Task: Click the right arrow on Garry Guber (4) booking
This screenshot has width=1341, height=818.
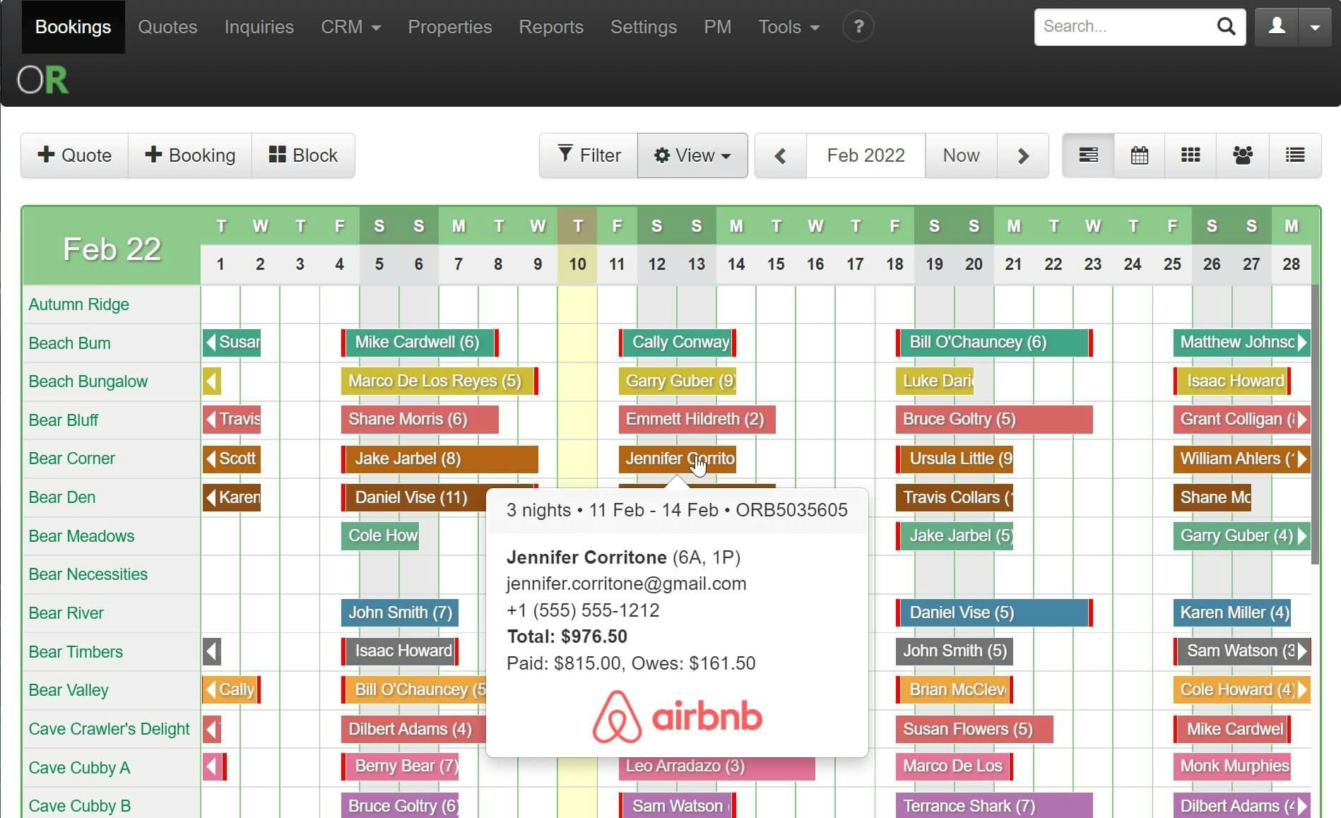Action: (1302, 535)
